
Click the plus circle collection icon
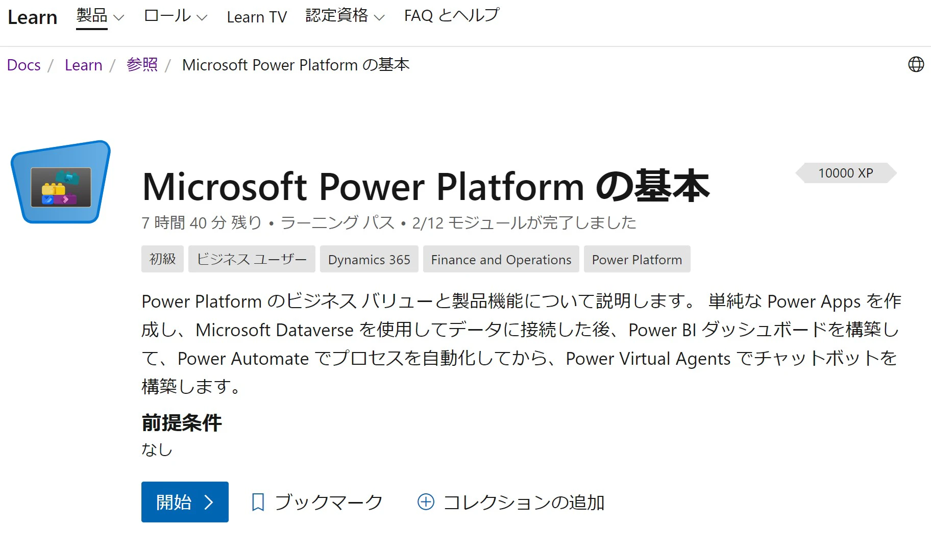point(426,502)
